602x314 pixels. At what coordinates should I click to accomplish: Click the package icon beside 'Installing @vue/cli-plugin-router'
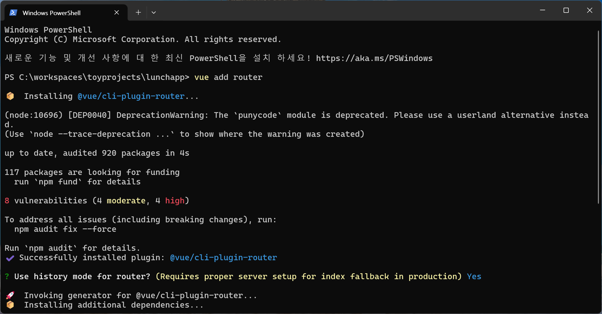10,96
